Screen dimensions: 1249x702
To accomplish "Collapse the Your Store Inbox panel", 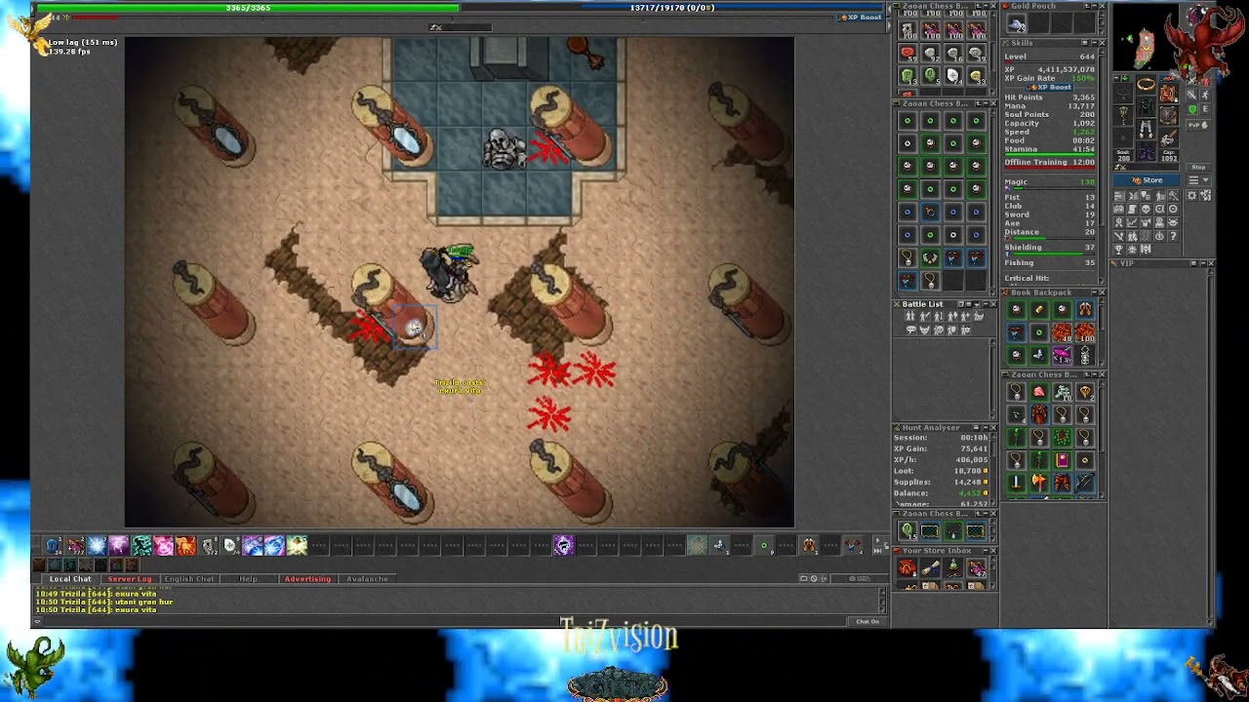I will pyautogui.click(x=986, y=551).
